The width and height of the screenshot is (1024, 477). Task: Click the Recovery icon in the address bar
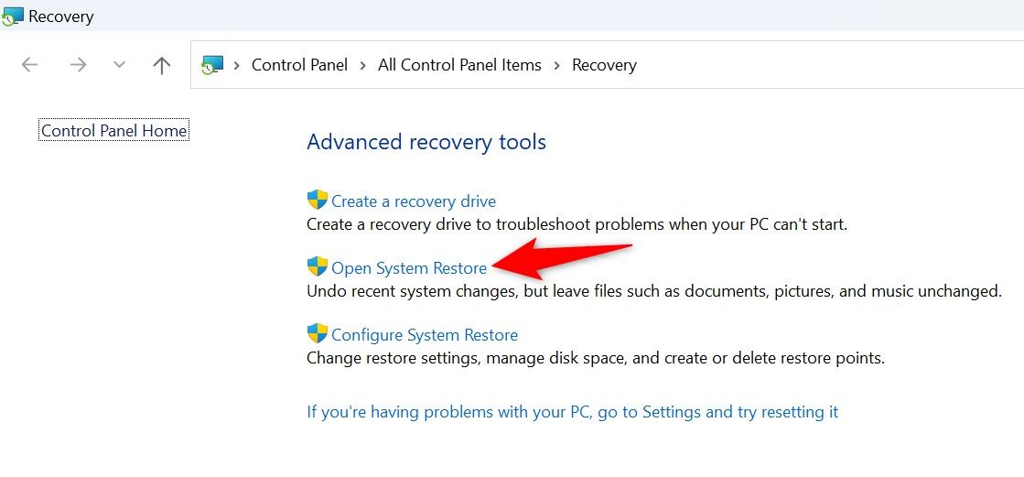point(212,65)
